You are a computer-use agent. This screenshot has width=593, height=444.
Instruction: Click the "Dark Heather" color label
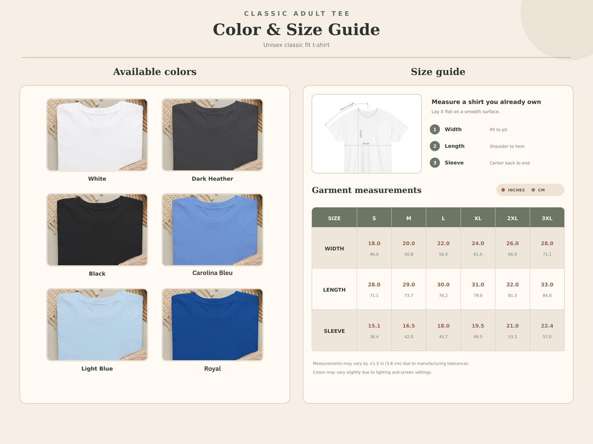pyautogui.click(x=212, y=179)
